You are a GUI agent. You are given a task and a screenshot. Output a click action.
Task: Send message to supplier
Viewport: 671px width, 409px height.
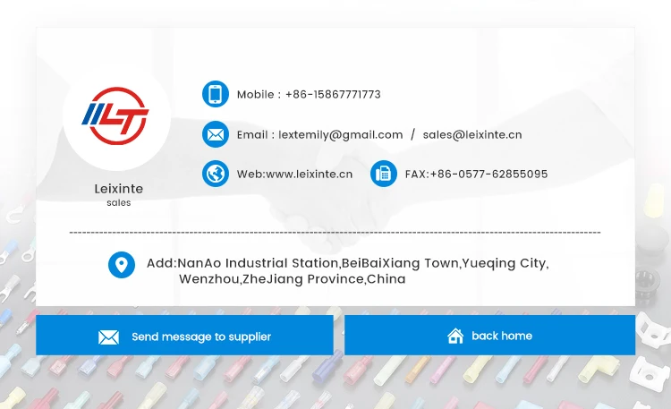[184, 336]
